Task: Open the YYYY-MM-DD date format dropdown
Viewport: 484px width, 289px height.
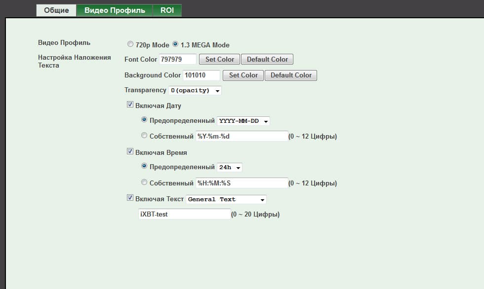Action: [243, 121]
